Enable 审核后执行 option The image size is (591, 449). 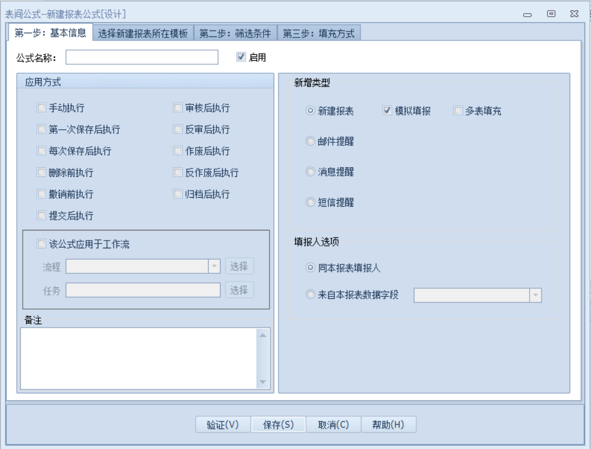pos(178,108)
